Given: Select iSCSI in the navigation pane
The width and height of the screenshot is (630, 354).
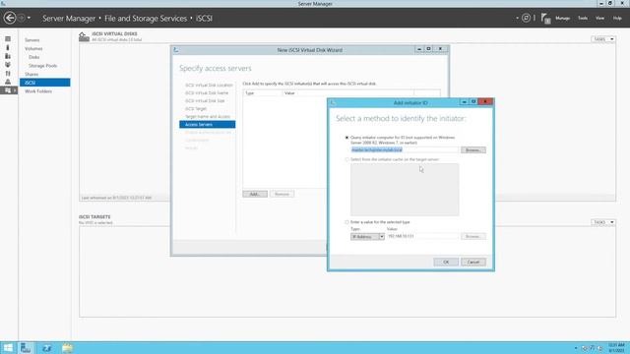Looking at the screenshot, I should 45,83.
